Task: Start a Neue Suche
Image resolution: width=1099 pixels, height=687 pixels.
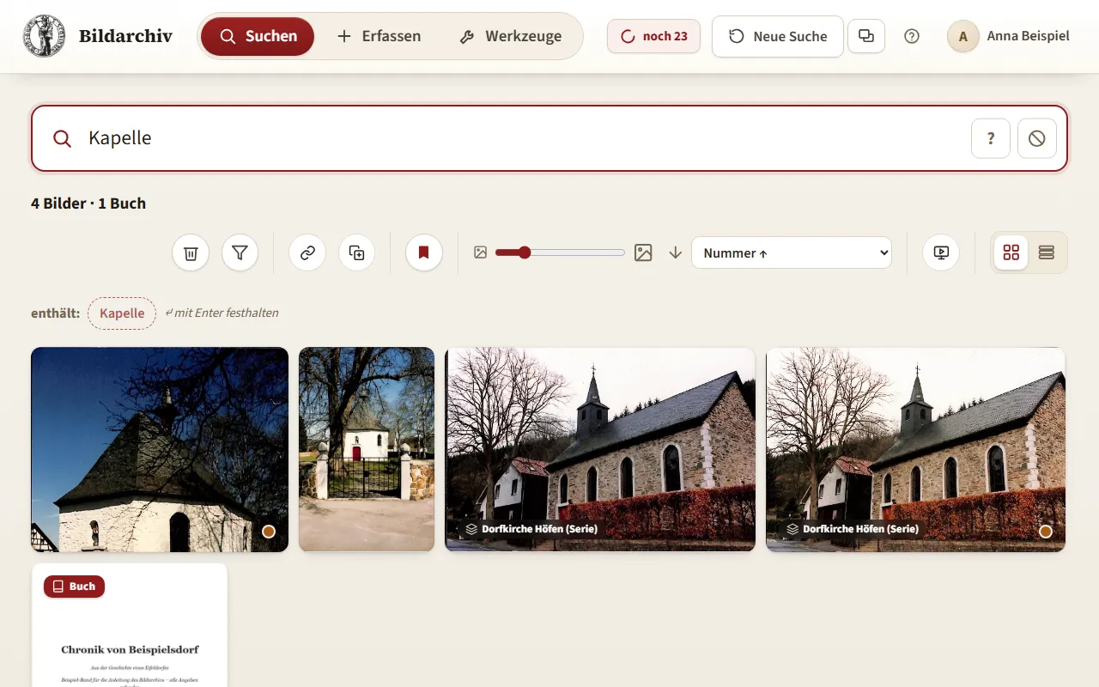Action: (778, 36)
